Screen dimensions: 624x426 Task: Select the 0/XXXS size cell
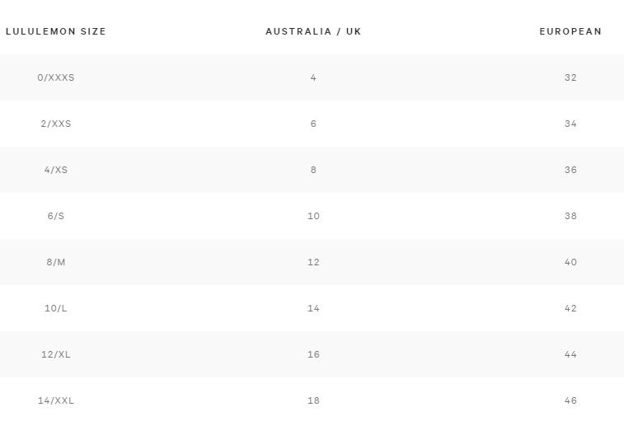pyautogui.click(x=56, y=77)
